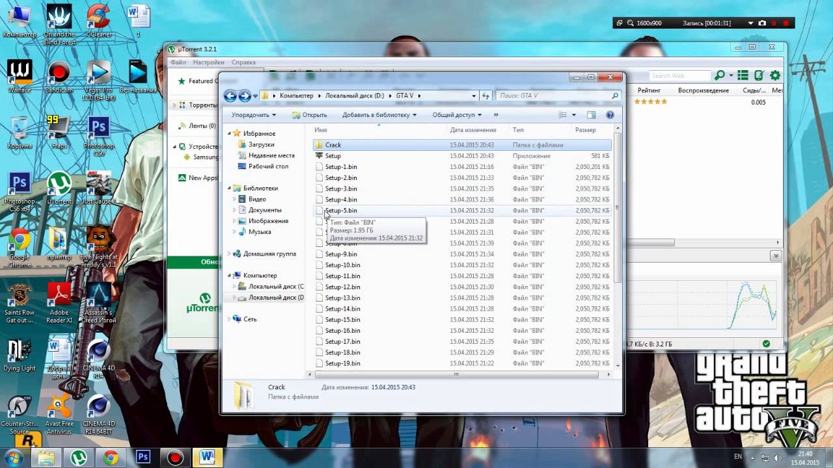This screenshot has width=833, height=468.
Task: Select Dying Light desktop shortcut
Action: tap(20, 355)
